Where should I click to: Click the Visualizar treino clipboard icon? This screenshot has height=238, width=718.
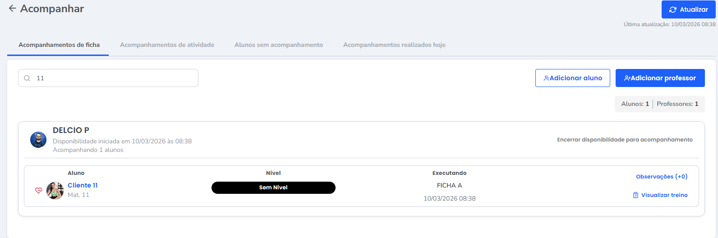click(x=635, y=195)
